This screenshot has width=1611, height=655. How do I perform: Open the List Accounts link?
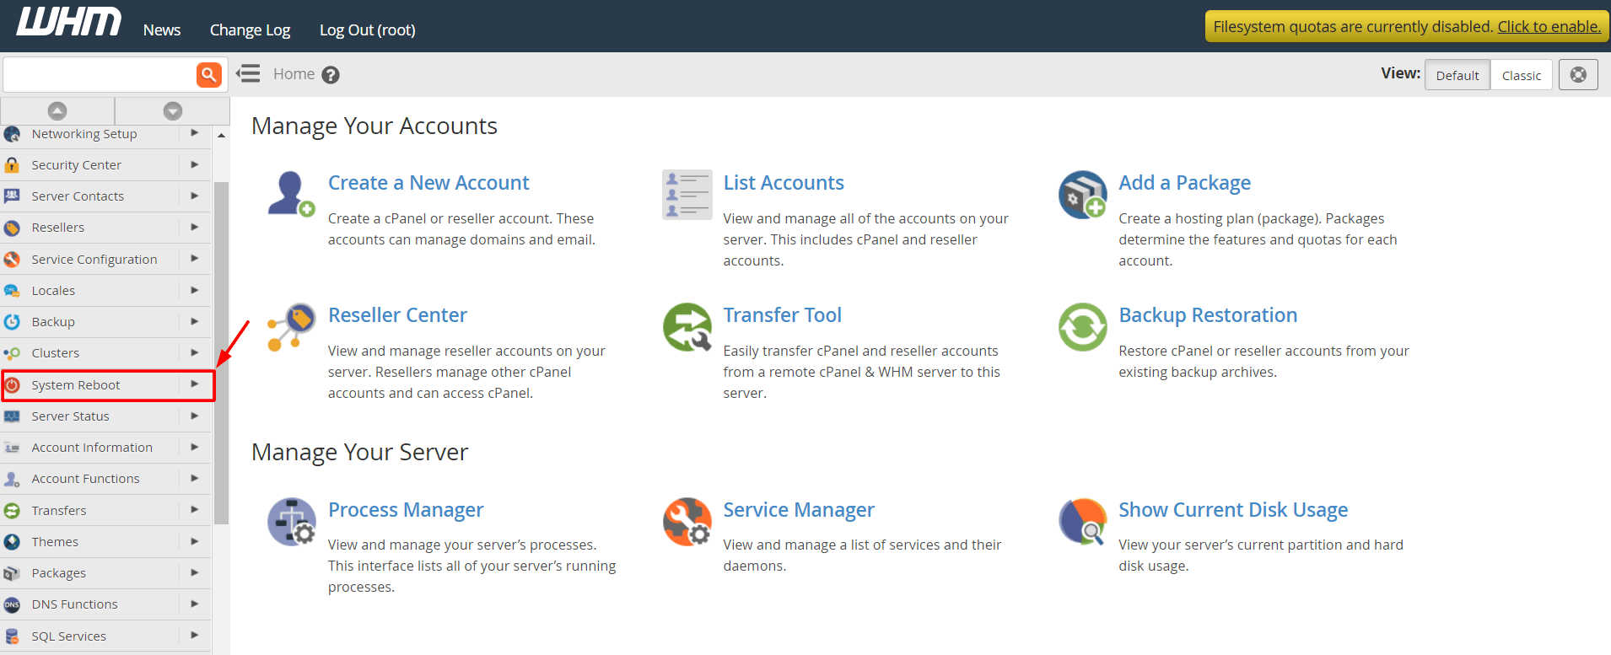(x=784, y=183)
